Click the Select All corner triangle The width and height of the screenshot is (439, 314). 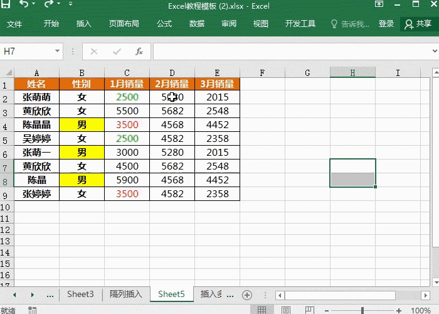[8, 73]
